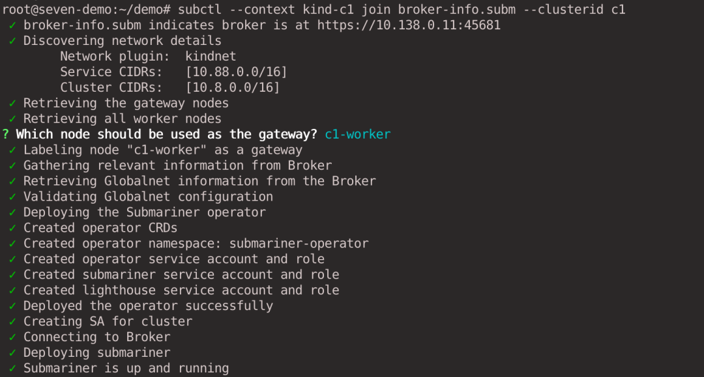The image size is (704, 377).
Task: Click the kindnet network plugin value
Action: tap(211, 56)
